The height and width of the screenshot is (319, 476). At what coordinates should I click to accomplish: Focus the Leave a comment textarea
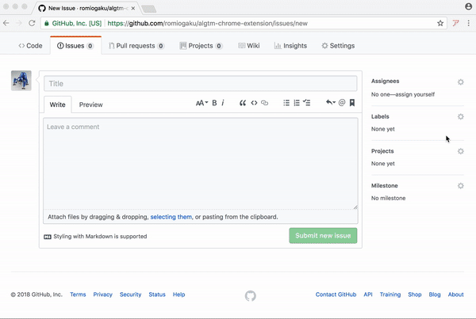[x=201, y=164]
